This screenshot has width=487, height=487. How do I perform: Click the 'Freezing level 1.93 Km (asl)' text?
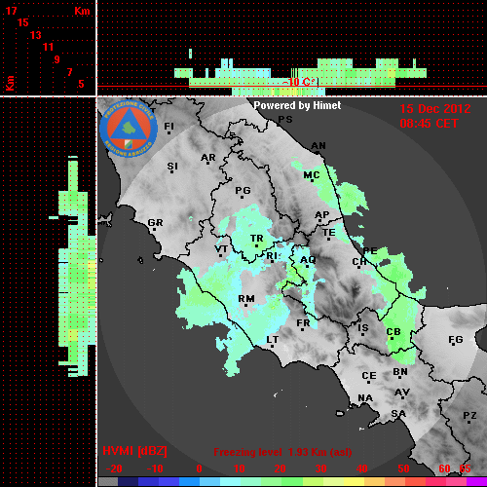pos(282,452)
